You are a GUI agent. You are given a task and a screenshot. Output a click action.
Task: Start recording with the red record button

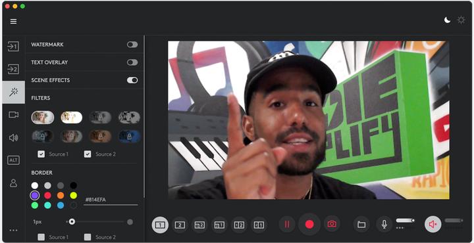309,225
